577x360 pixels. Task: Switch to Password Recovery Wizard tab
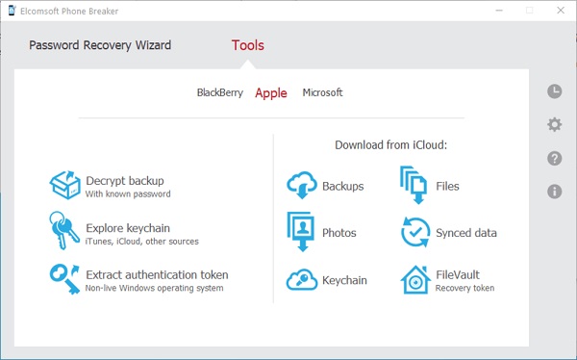point(100,45)
